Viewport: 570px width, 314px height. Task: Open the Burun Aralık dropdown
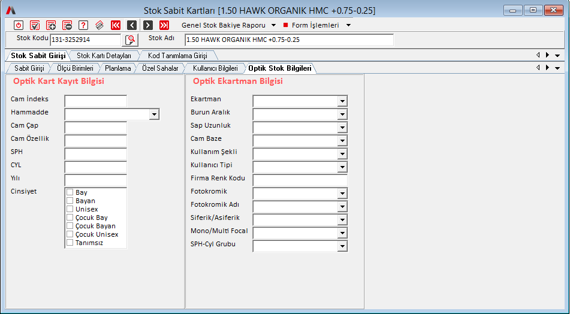coord(342,114)
